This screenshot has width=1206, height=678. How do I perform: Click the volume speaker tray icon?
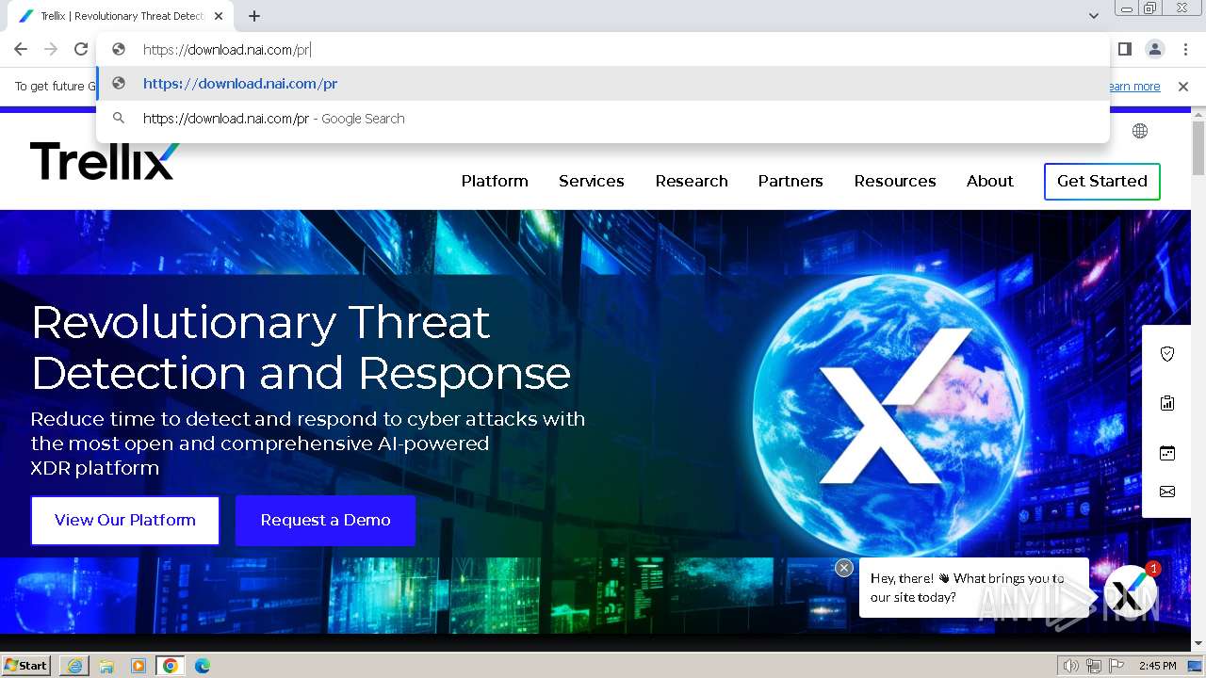coord(1071,666)
